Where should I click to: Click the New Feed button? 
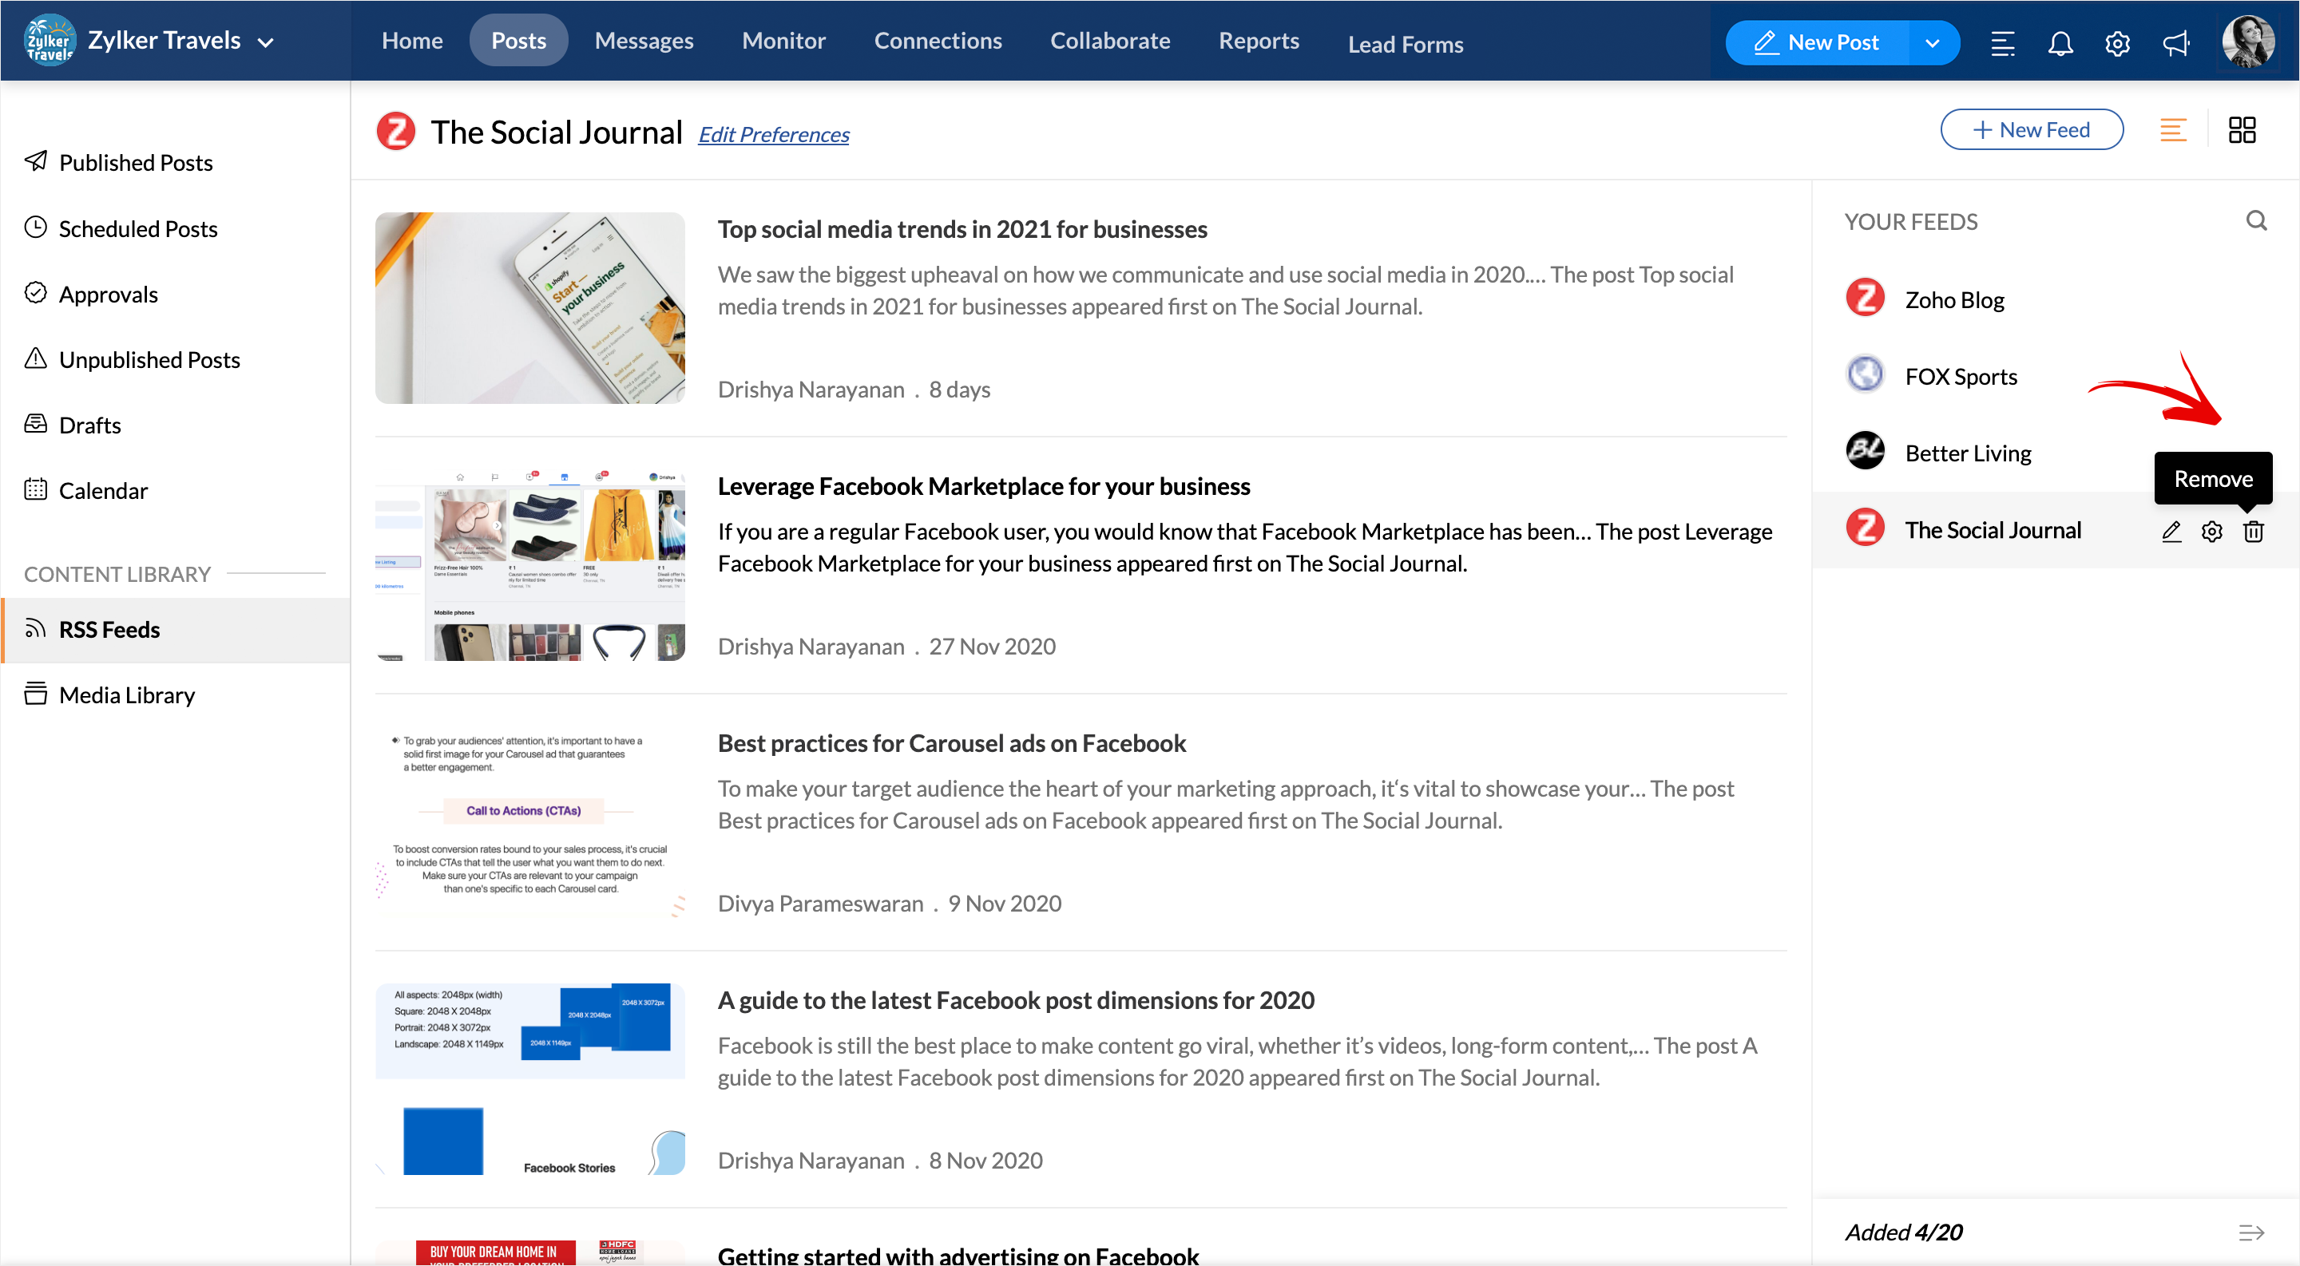pos(2031,130)
